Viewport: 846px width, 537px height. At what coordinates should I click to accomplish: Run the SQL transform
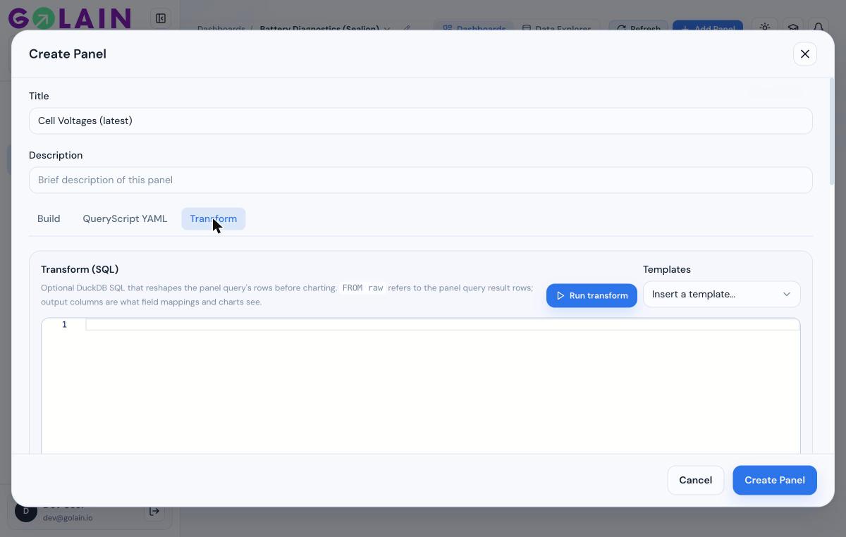(591, 295)
